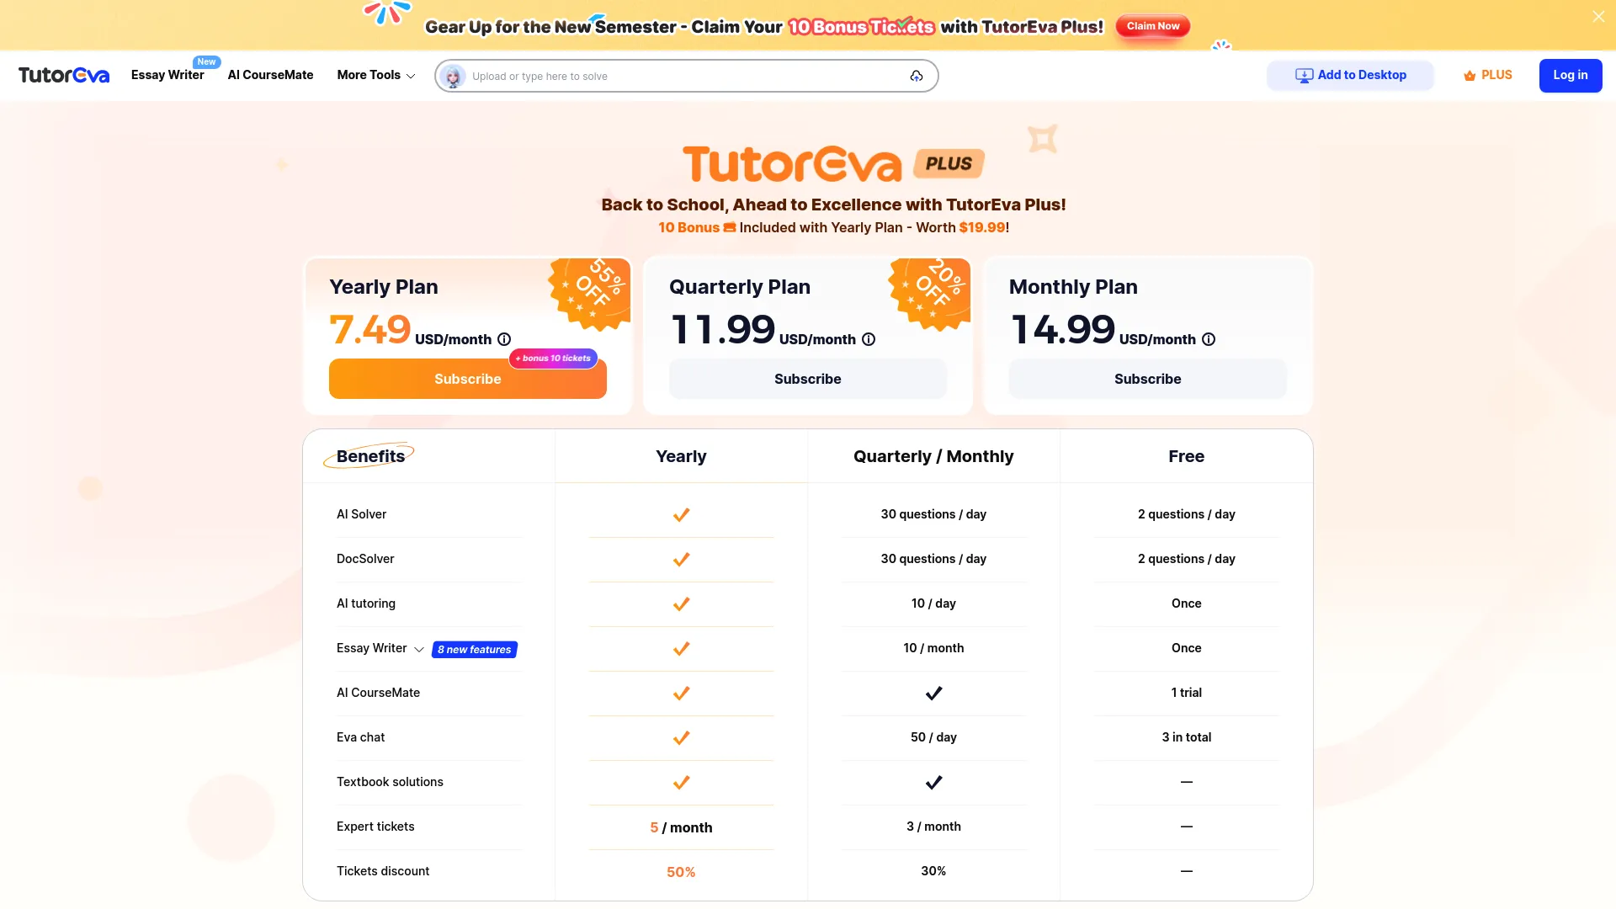Image resolution: width=1616 pixels, height=909 pixels.
Task: Click the Yearly Plan Subscribe button
Action: 467,379
